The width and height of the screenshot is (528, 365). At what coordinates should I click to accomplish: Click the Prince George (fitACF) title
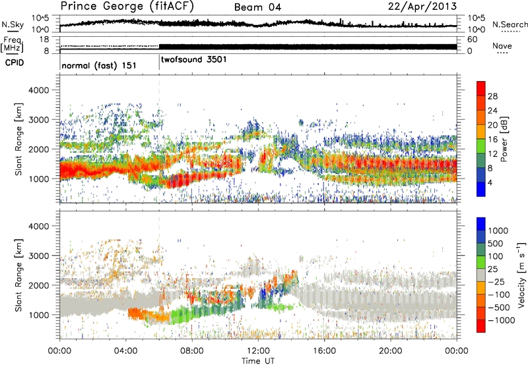127,7
